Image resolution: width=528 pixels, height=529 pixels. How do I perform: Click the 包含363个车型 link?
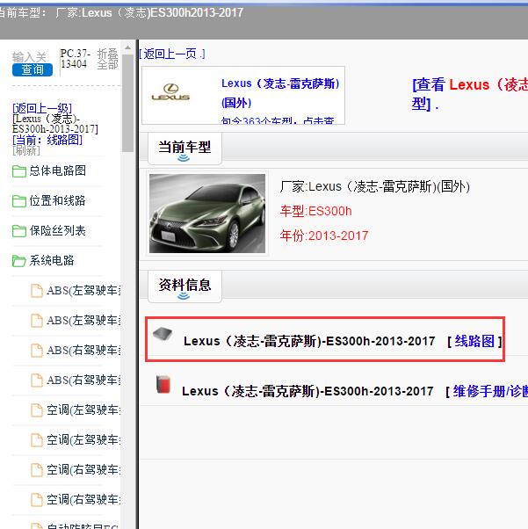click(278, 120)
